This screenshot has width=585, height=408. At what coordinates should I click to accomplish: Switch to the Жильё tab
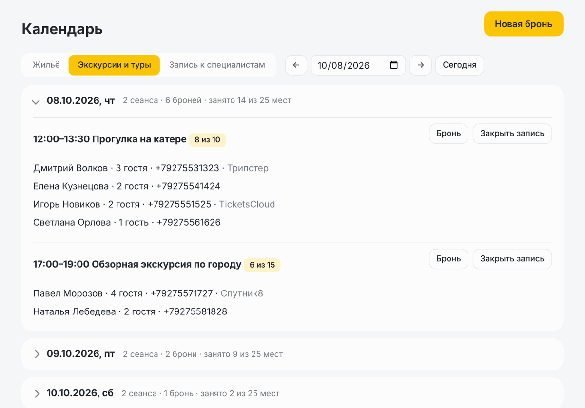click(x=46, y=65)
